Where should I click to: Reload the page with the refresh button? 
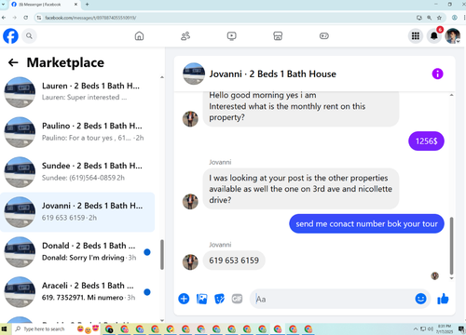click(26, 18)
